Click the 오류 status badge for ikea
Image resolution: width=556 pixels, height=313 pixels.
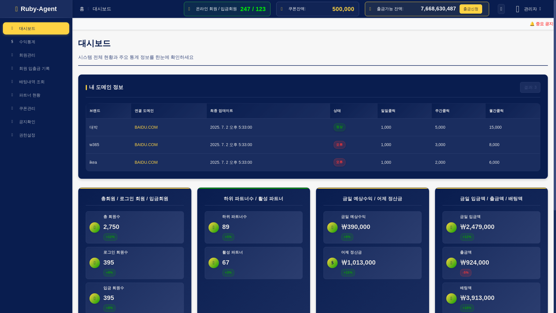pos(339,162)
